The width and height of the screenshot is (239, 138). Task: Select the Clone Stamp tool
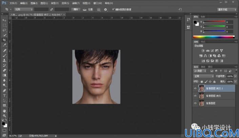coord(4,60)
